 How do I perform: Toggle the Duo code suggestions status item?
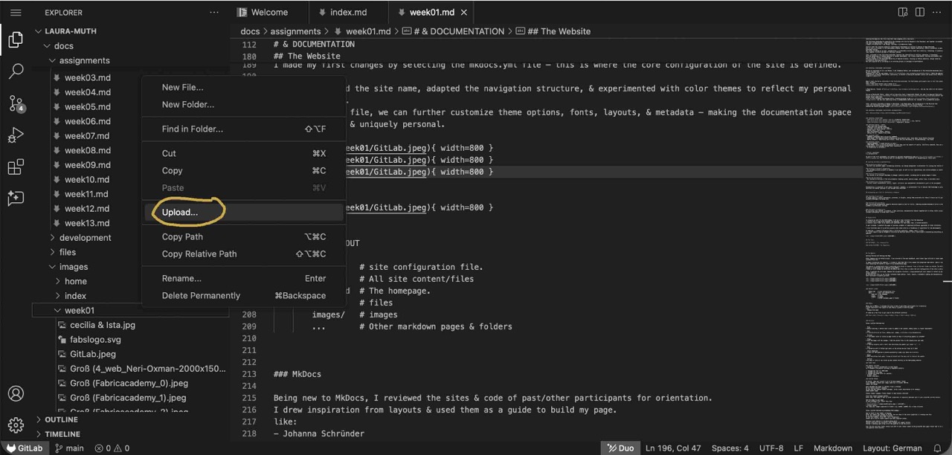click(620, 448)
